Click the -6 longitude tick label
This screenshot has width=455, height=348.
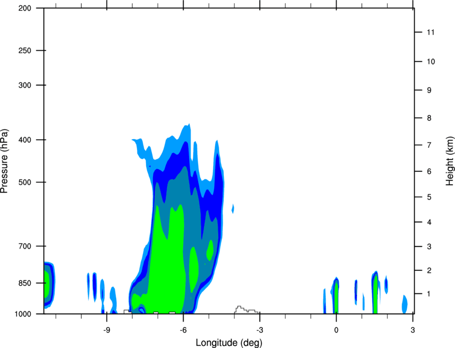183,330
